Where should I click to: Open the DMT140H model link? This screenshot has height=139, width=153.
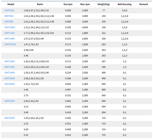pos(10,39)
